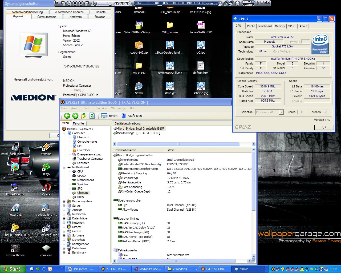Toggle Winamp media library ML button
This screenshot has width=341, height=273.
(127, 4)
